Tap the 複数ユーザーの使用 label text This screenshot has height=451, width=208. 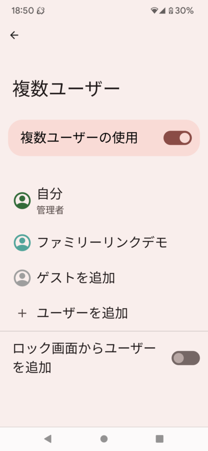(x=79, y=138)
